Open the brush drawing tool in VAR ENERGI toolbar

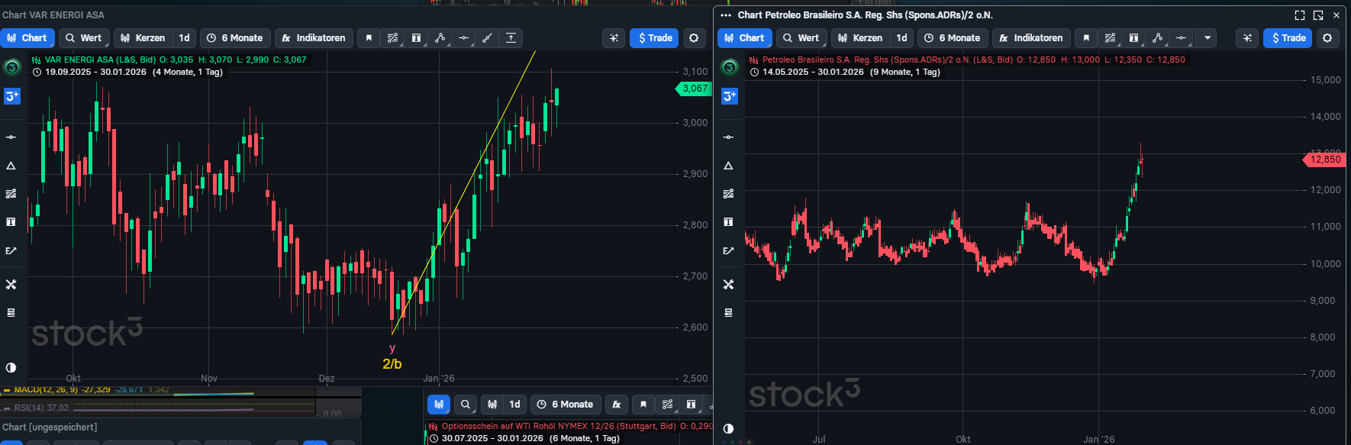487,38
